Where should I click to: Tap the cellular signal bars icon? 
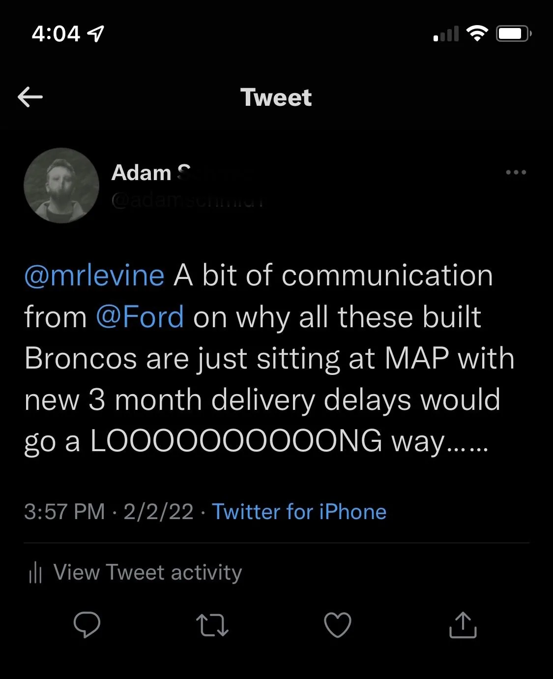(x=446, y=33)
